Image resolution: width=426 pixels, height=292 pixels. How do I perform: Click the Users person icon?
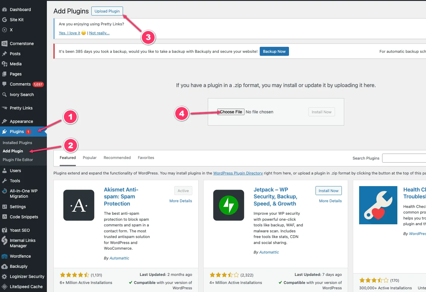coord(4,171)
